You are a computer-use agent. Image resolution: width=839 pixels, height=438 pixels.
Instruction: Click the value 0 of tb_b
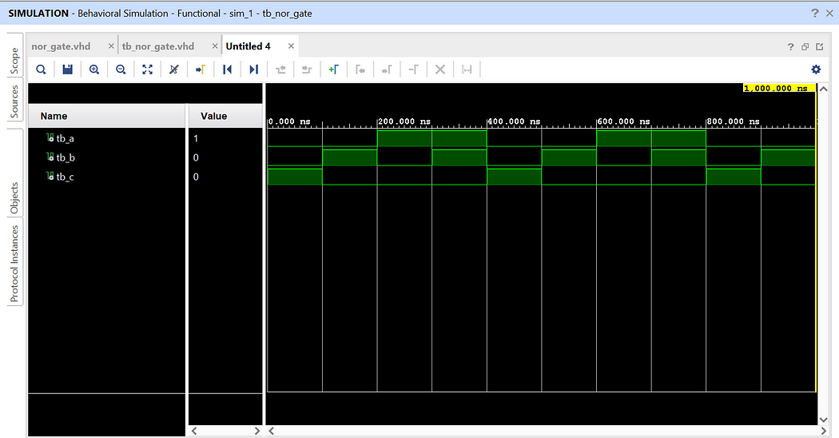click(x=196, y=157)
